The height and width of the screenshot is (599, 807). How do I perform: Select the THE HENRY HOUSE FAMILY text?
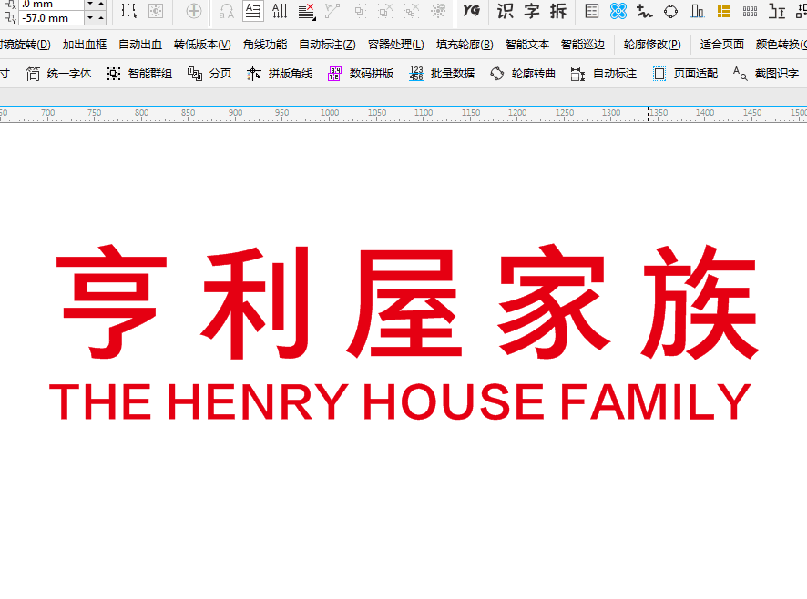click(401, 401)
